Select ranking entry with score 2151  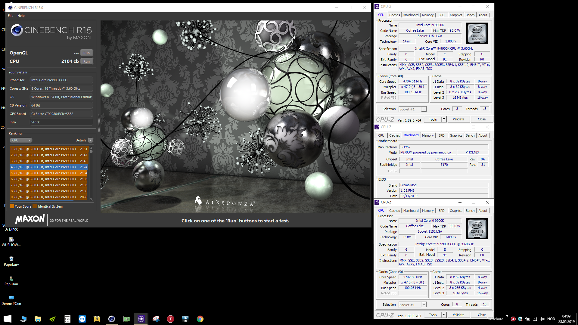[49, 149]
